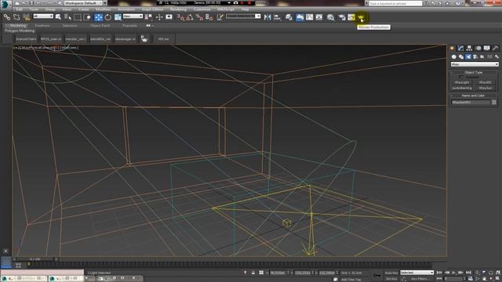Viewport: 502px width, 282px height.
Task: Click the Render Production teapot icon
Action: (361, 17)
